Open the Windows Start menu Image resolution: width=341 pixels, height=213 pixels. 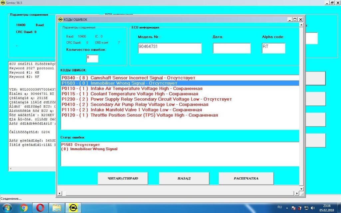coord(7,208)
